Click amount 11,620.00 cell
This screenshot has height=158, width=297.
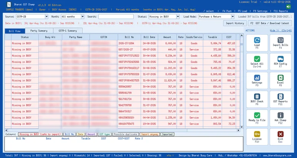coord(167,80)
